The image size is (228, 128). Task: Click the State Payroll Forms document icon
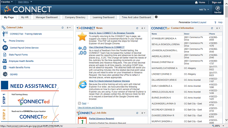(x=5, y=54)
